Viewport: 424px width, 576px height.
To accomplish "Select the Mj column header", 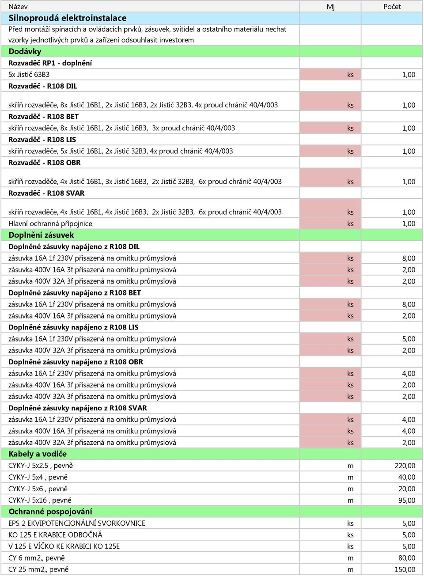I will [330, 7].
